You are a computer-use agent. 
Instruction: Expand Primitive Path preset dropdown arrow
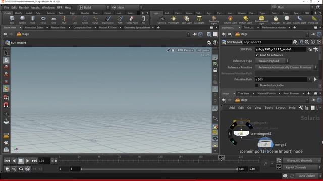[309, 79]
